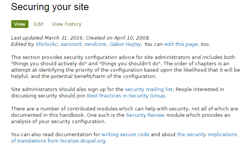This screenshot has height=147, width=246.
Task: Follow the 'writing secure code' link
Action: [x=126, y=135]
